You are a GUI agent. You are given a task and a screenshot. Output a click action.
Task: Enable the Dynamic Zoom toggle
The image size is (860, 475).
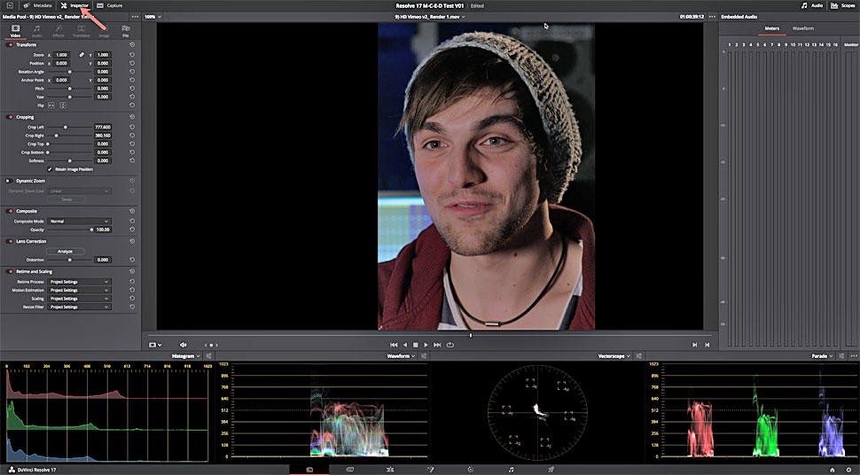coord(10,181)
